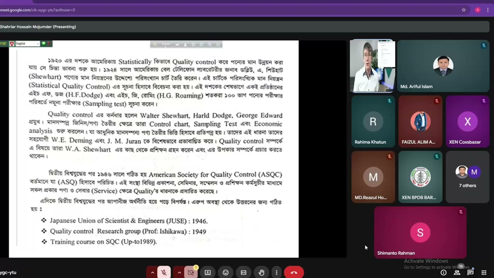494x278 pixels.
Task: Select MD.Reazul Ho... participant tile
Action: [x=373, y=177]
